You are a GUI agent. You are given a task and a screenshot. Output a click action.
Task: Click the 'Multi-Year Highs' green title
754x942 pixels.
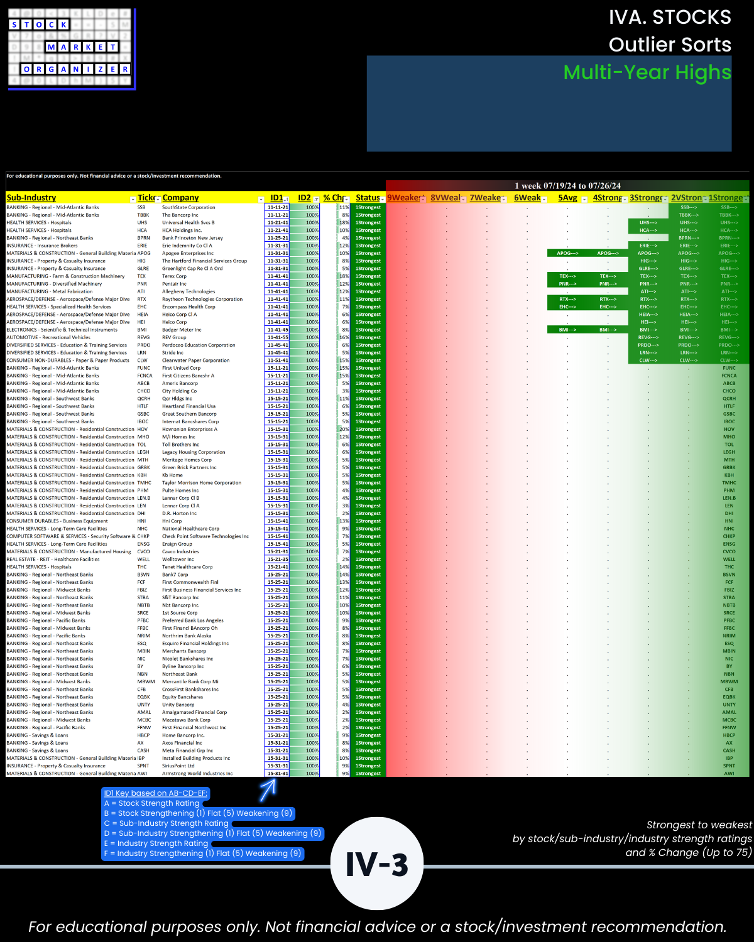[x=647, y=72]
